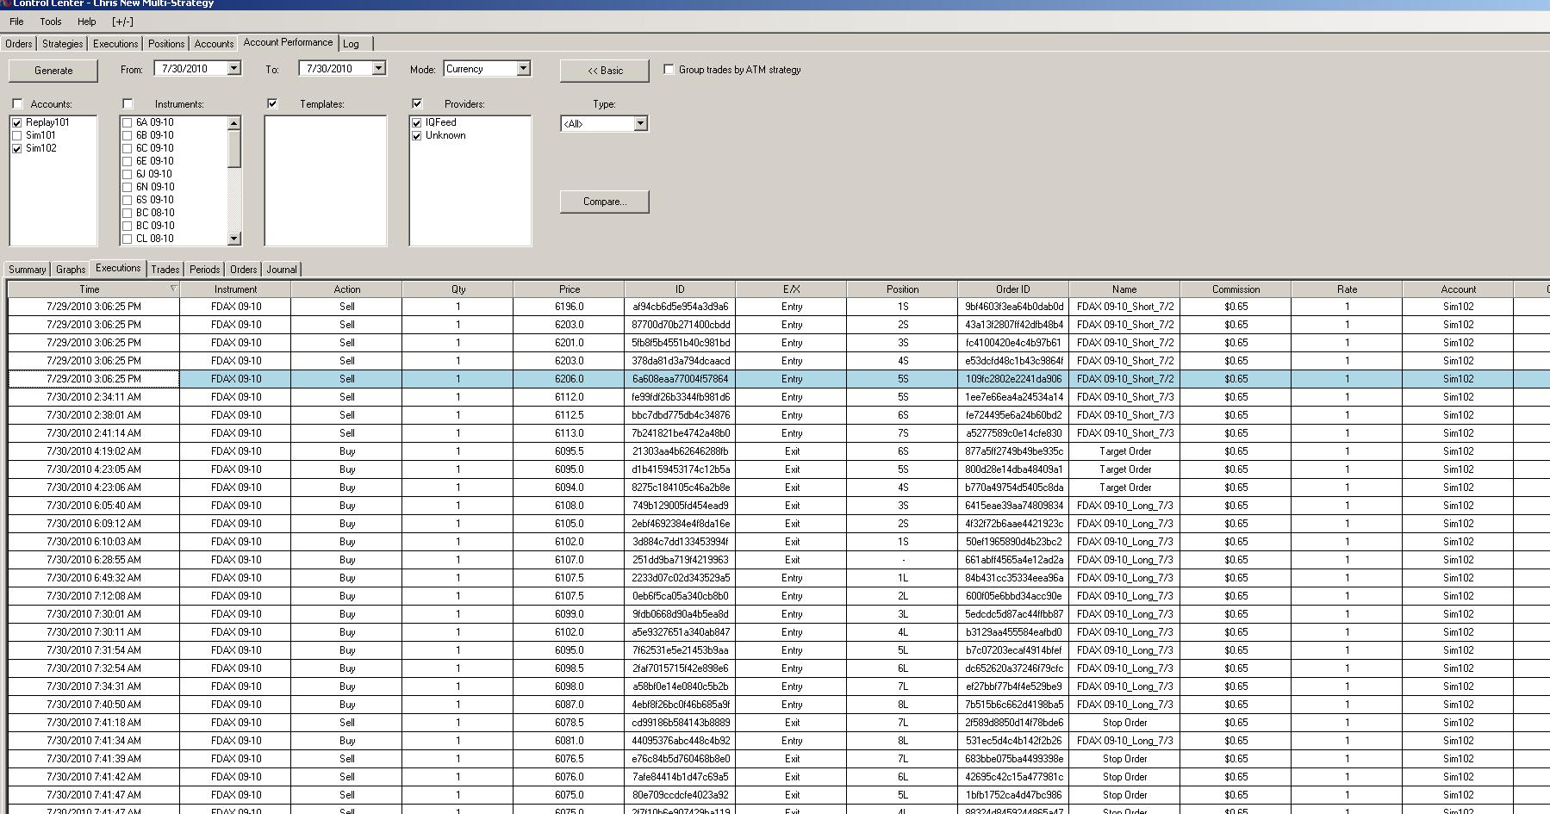Select execution ID af94cb6d5e954a3d9a6
The height and width of the screenshot is (814, 1550).
coord(680,307)
